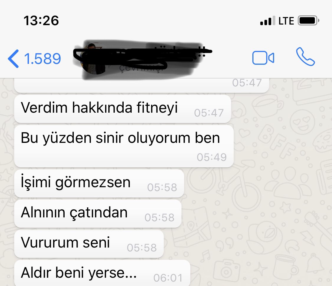332x286 pixels.
Task: Select the message 'Alnının çatından'
Action: [98, 214]
